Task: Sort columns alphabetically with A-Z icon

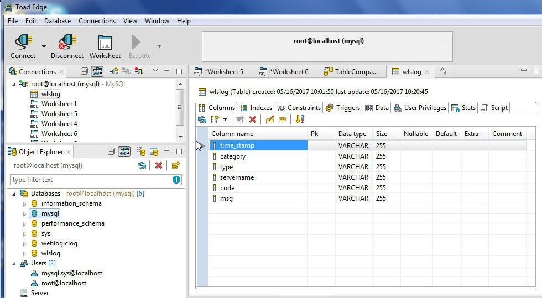Action: (300, 119)
